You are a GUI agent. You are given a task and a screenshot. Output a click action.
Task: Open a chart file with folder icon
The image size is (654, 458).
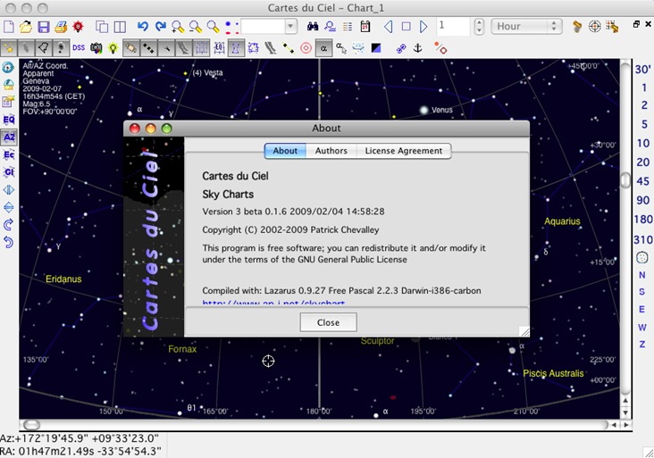click(26, 27)
